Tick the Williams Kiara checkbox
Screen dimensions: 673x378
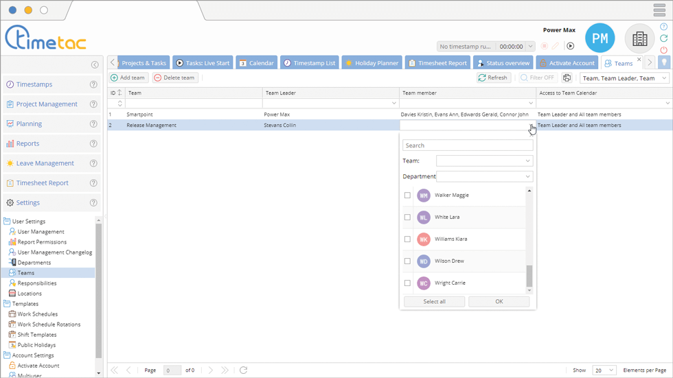(x=407, y=239)
